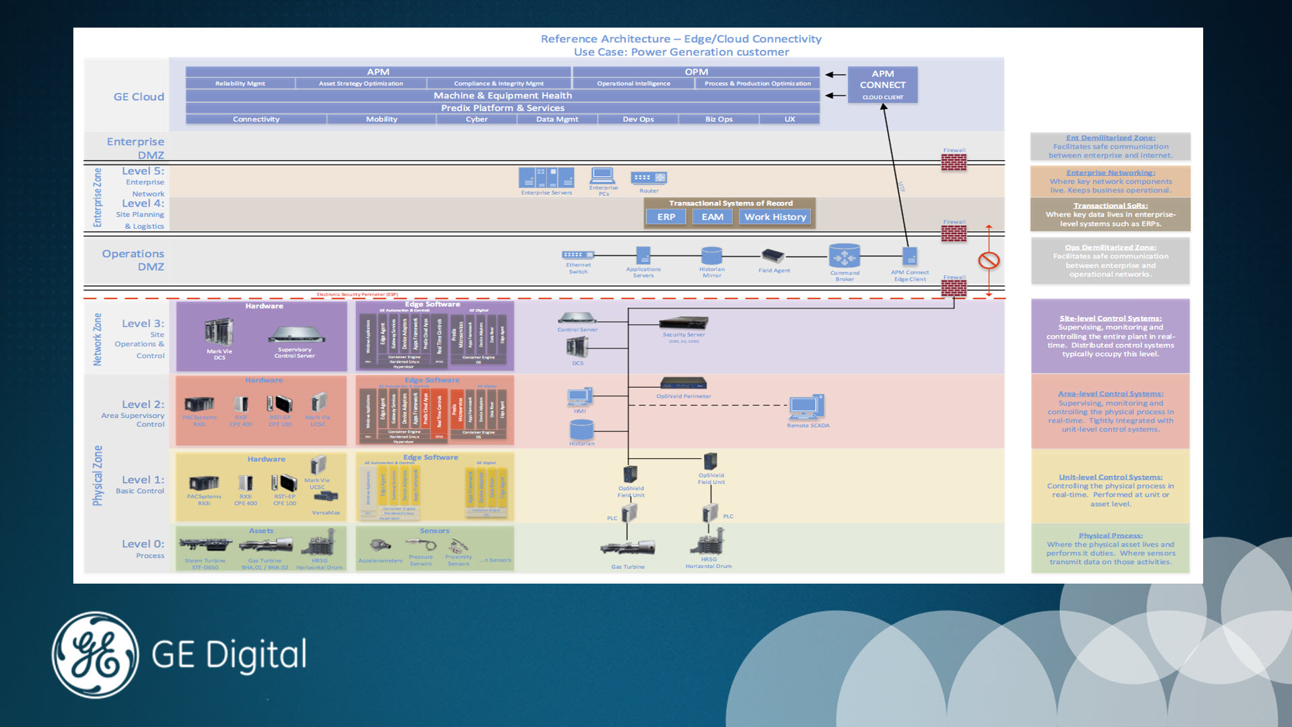Image resolution: width=1292 pixels, height=727 pixels.
Task: Click the Steam Turbine asset icon
Action: point(205,544)
